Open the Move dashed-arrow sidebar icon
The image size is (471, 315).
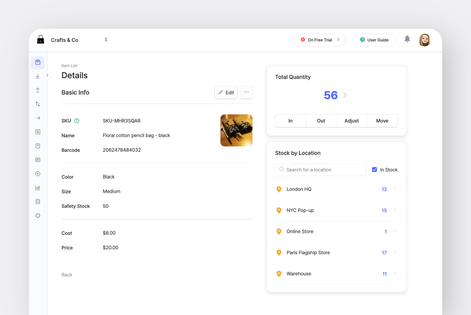pos(38,118)
